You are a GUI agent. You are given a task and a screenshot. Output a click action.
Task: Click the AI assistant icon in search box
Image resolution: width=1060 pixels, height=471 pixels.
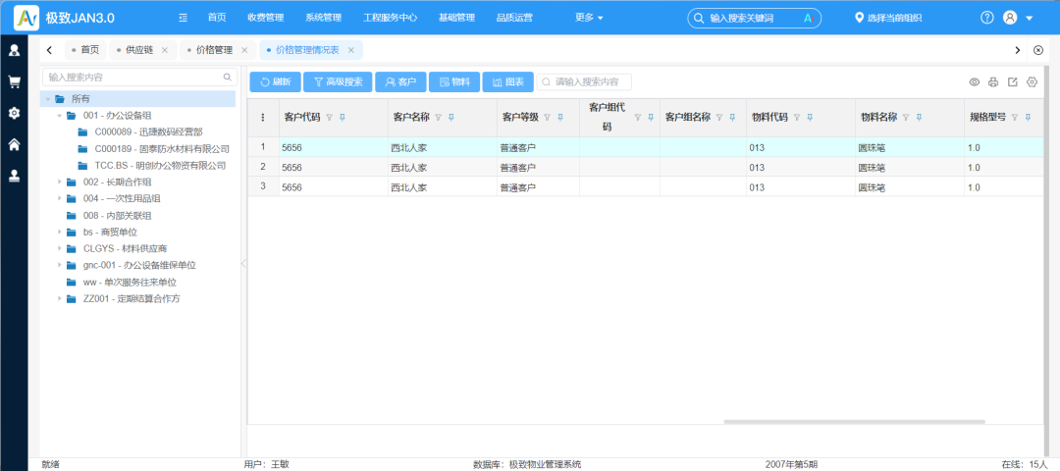807,19
